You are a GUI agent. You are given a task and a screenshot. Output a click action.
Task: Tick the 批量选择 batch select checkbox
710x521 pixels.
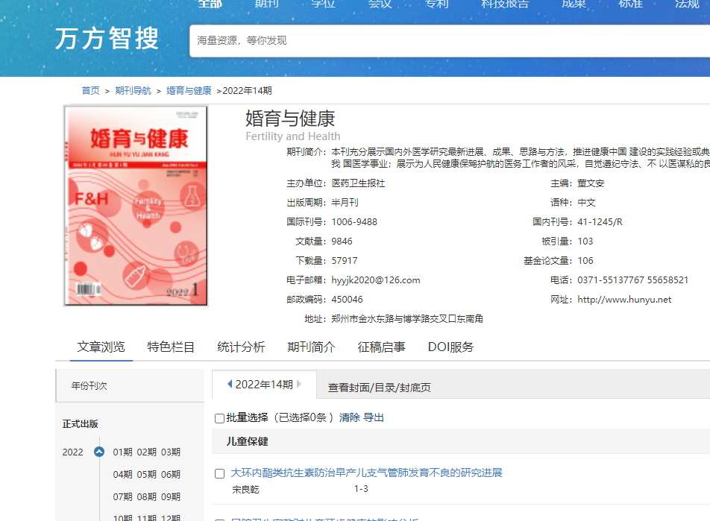[x=219, y=418]
